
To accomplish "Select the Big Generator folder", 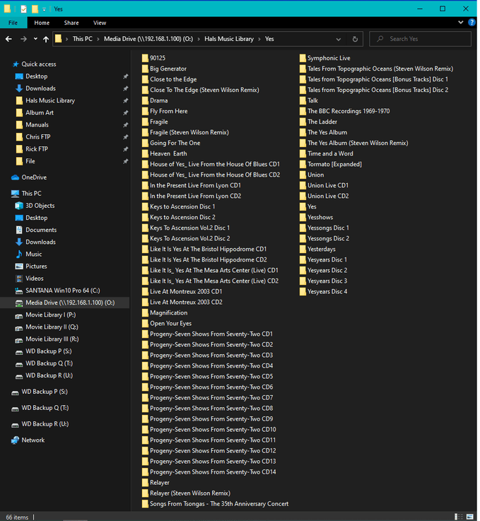I will (168, 69).
